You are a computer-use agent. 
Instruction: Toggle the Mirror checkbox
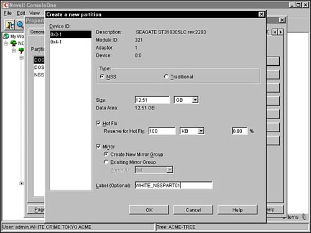[x=98, y=147]
